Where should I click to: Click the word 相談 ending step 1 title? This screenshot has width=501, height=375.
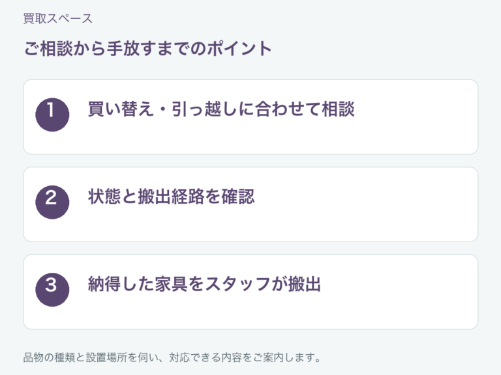tap(339, 109)
